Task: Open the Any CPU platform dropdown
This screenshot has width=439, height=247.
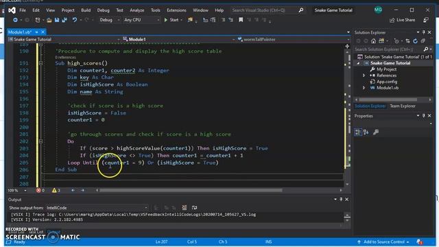Action: click(142, 20)
